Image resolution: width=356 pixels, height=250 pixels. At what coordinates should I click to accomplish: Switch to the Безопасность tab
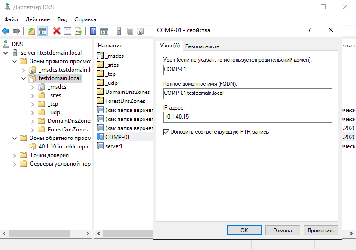pos(202,46)
